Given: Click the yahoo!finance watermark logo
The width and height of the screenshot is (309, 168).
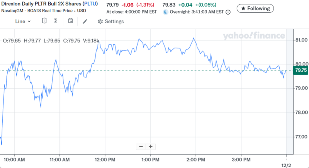Looking at the screenshot, I should [253, 36].
